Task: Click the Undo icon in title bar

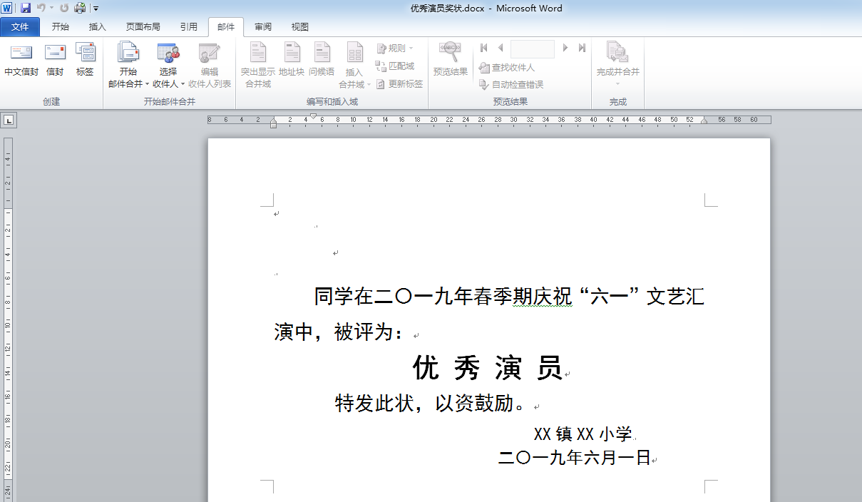Action: click(41, 8)
